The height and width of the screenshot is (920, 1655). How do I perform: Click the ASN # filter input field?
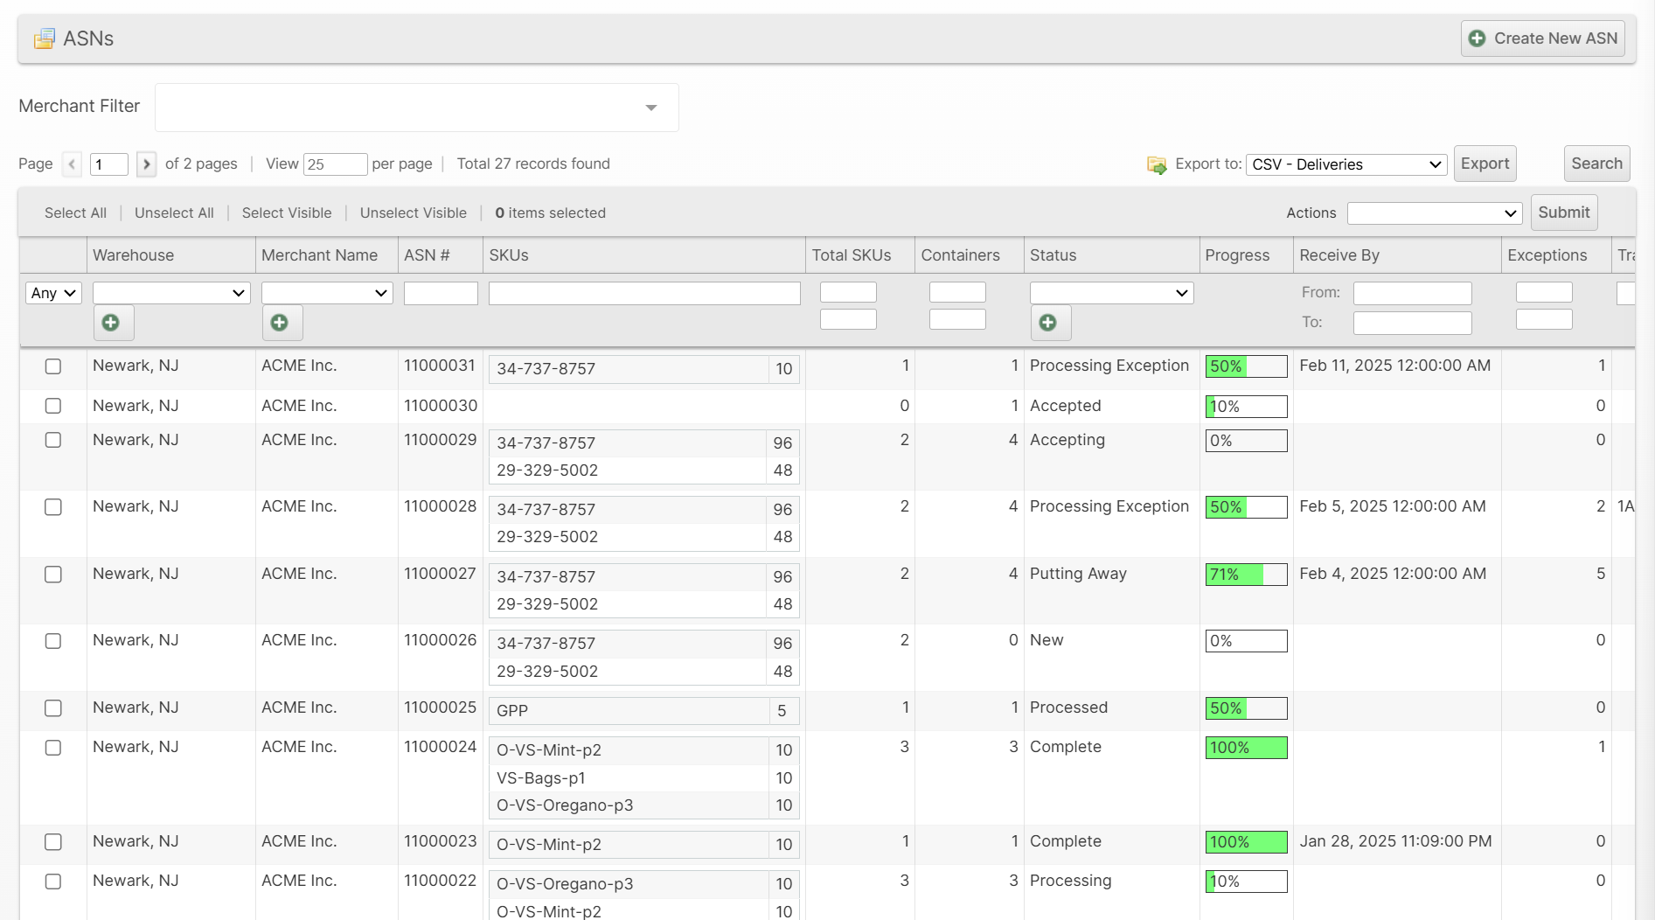point(441,293)
